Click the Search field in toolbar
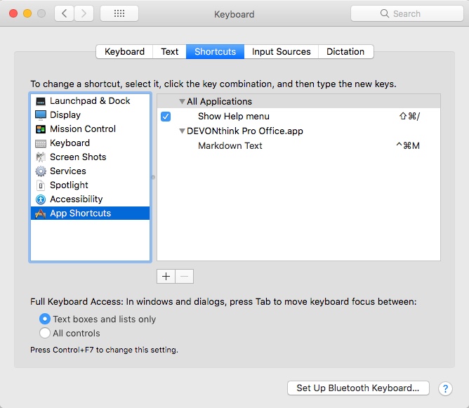Image resolution: width=469 pixels, height=408 pixels. pos(401,13)
